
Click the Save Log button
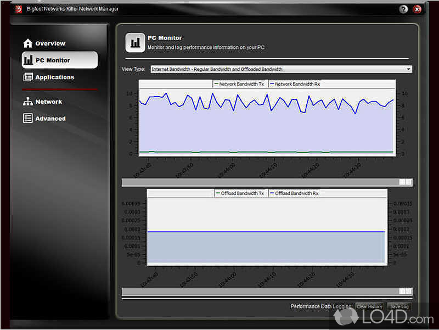click(399, 306)
